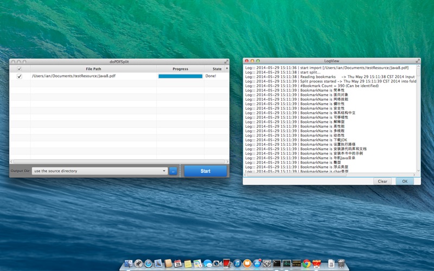Screen dimensions: 434x271
Task: Open Finder from the Dock
Action: [129, 263]
